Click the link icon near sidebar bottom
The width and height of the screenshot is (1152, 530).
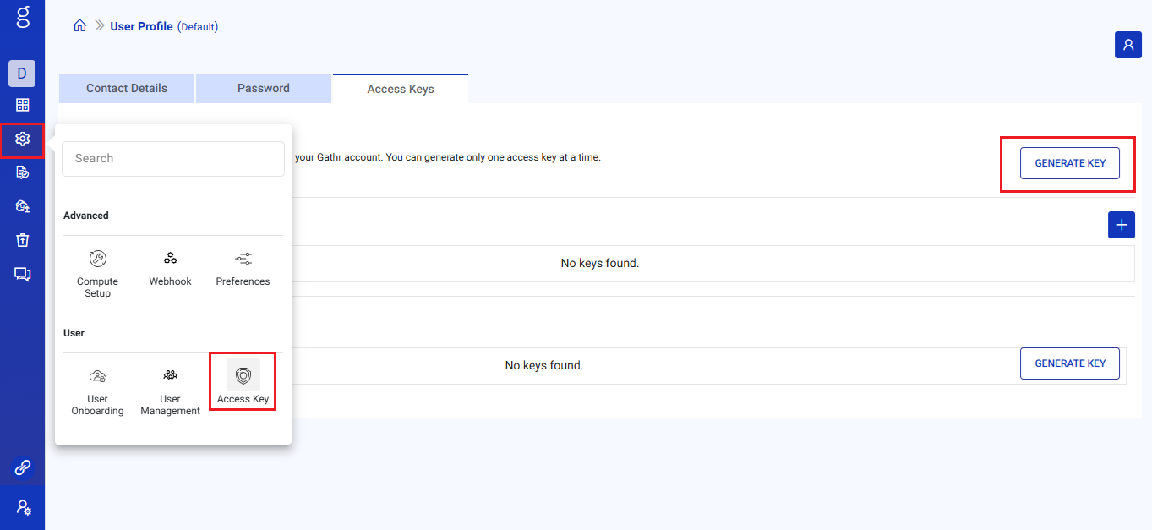tap(22, 467)
